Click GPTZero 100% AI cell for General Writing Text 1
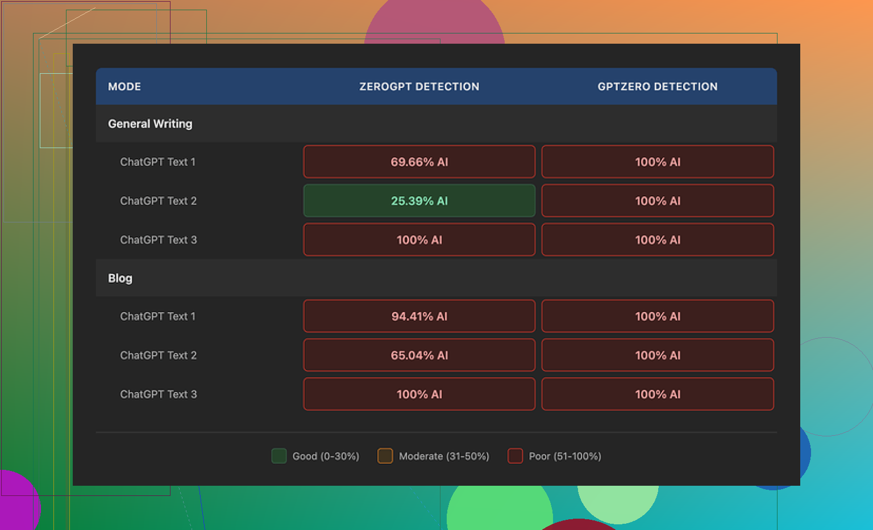Viewport: 873px width, 530px height. point(657,162)
